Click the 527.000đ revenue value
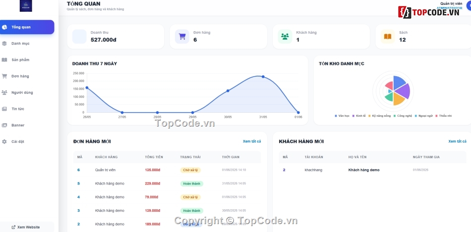This screenshot has height=232, width=471. [x=103, y=40]
